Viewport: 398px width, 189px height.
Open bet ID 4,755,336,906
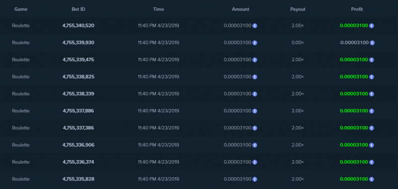point(79,145)
